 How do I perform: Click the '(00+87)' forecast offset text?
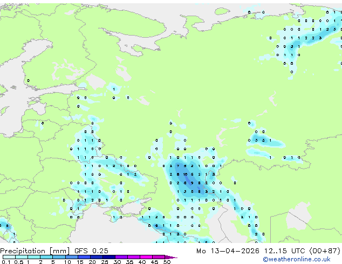point(325,251)
